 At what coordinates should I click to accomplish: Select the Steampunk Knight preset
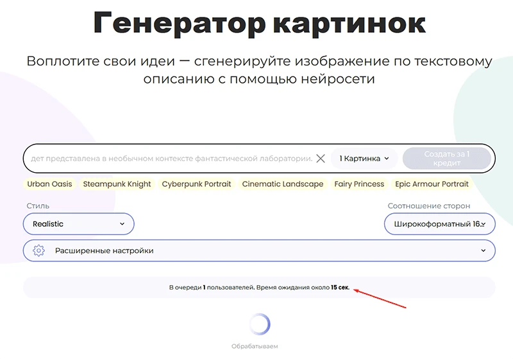[x=117, y=184]
